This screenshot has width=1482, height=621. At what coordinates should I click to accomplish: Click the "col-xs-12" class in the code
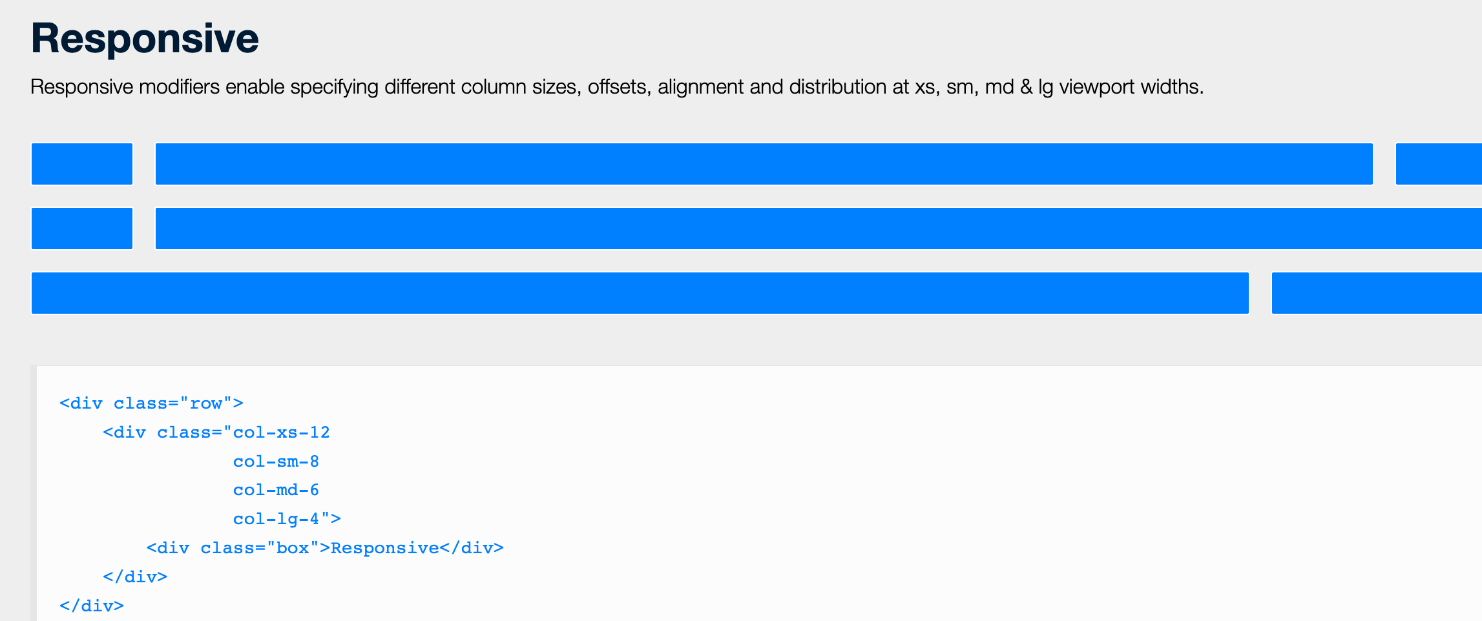(x=281, y=433)
